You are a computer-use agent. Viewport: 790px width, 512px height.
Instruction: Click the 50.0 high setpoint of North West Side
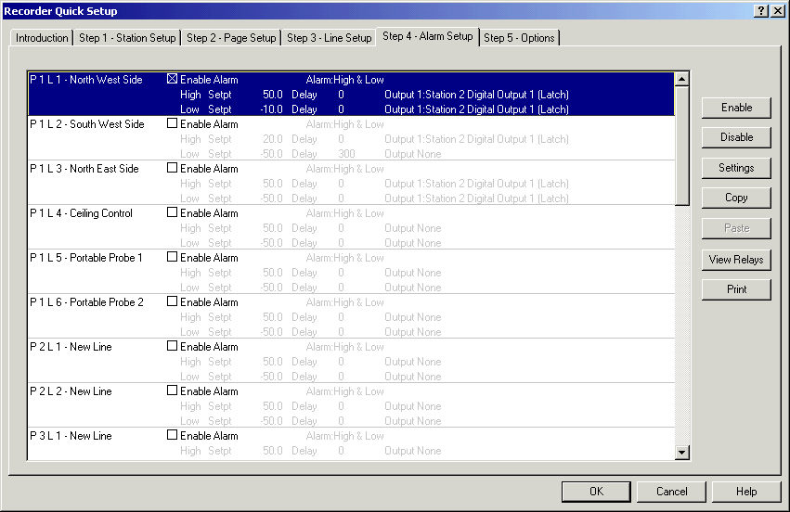[x=273, y=95]
